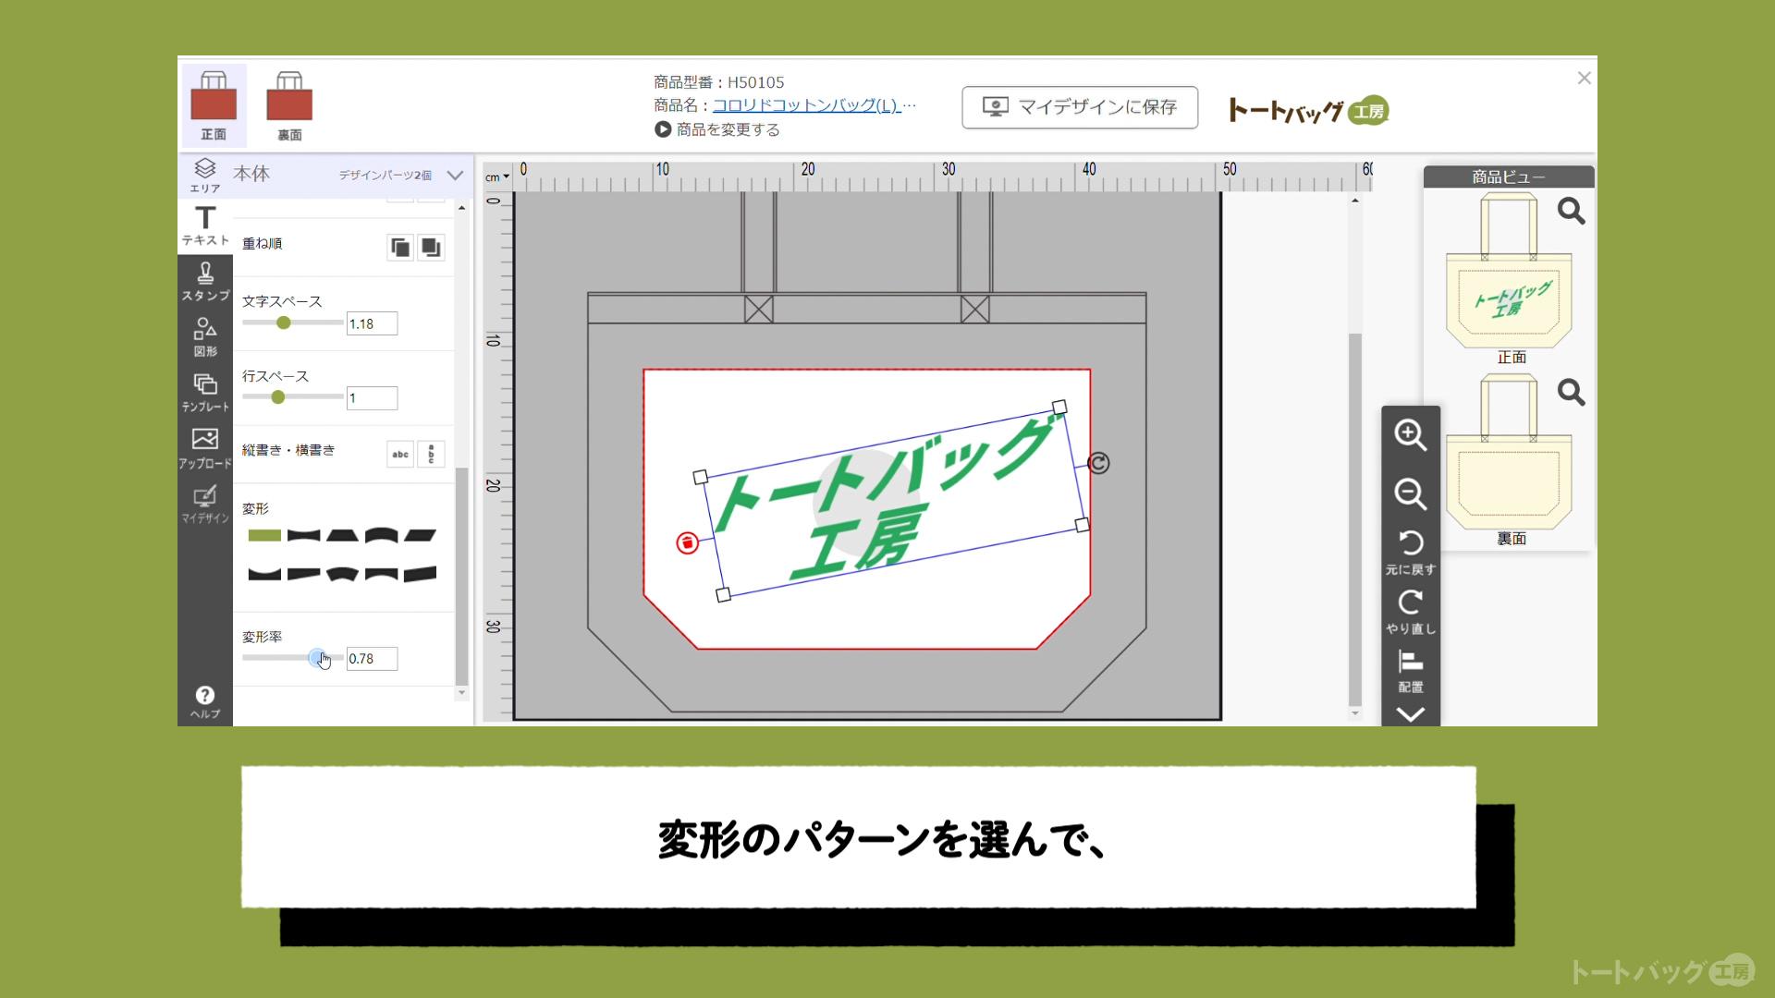Select the bottom-right resize handle of text

coord(1082,525)
